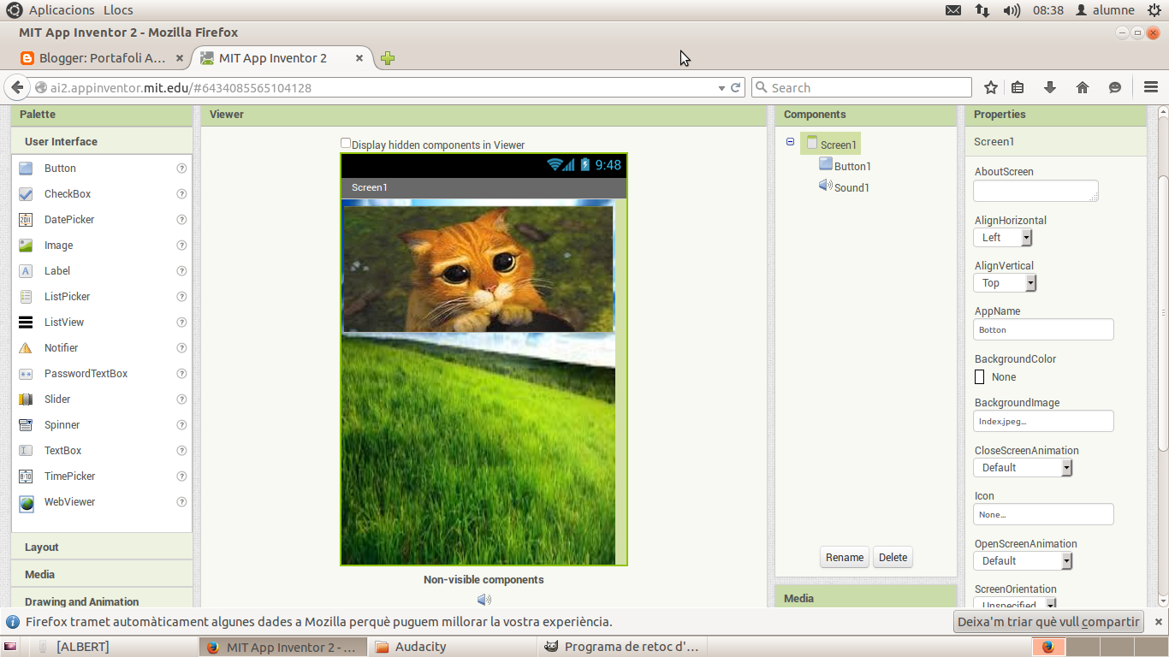Open the URL history dropdown arrow
Image resolution: width=1169 pixels, height=657 pixels.
pyautogui.click(x=721, y=88)
